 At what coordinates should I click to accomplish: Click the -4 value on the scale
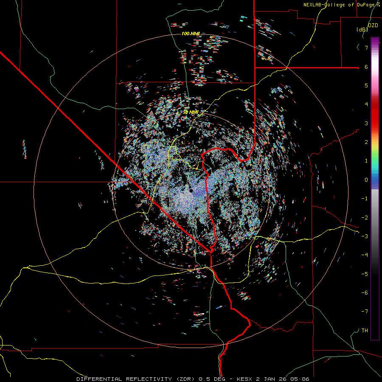(x=365, y=255)
